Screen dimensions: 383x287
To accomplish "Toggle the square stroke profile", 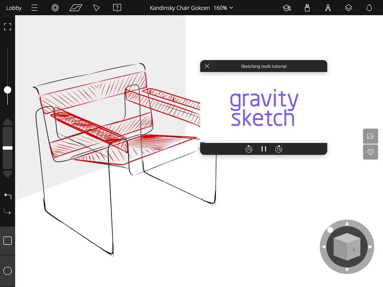I will [x=7, y=241].
